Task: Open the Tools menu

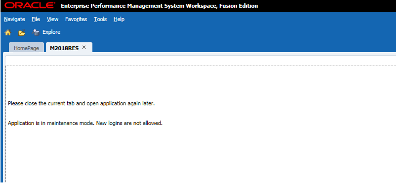Action: (100, 19)
